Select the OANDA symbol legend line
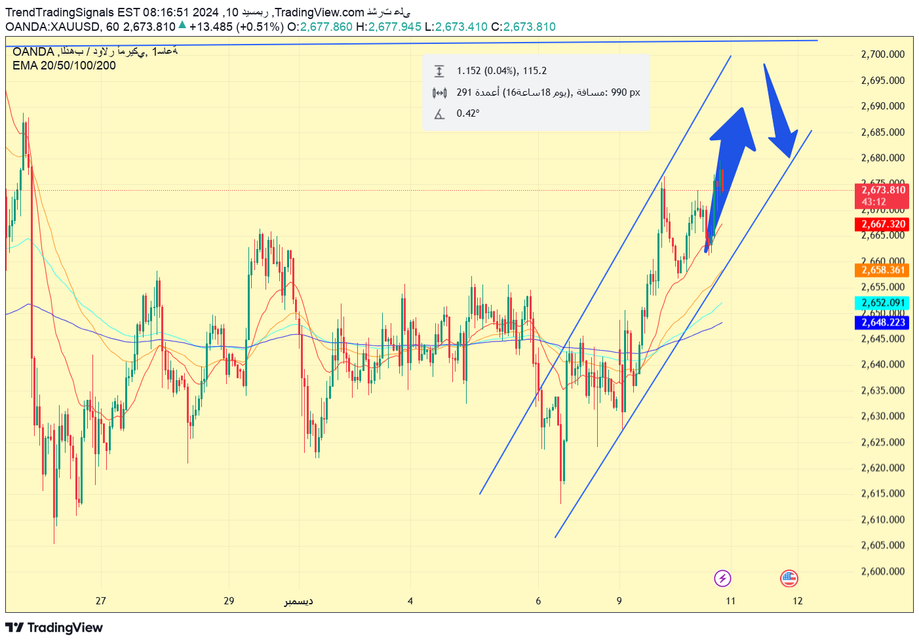Viewport: 919px width, 643px height. (x=95, y=51)
